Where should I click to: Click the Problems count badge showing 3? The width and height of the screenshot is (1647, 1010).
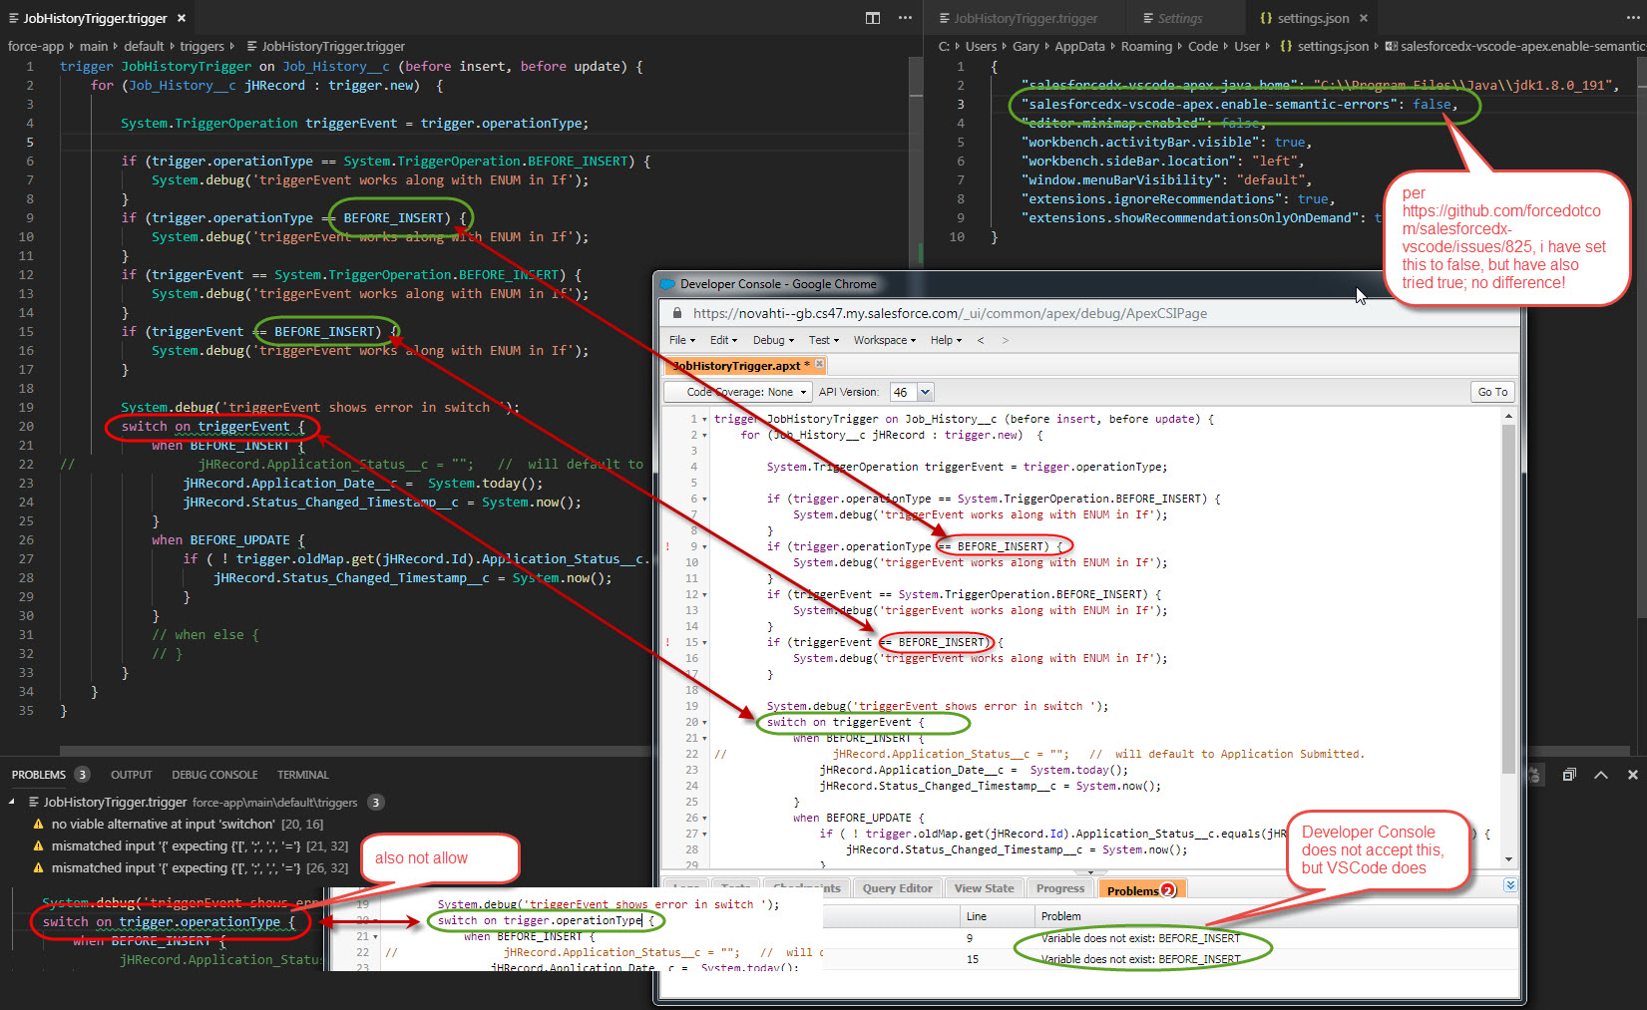click(x=81, y=774)
